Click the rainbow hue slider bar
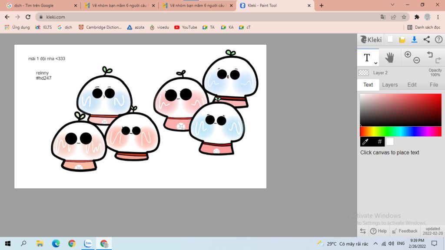The image size is (445, 250). pyautogui.click(x=401, y=132)
